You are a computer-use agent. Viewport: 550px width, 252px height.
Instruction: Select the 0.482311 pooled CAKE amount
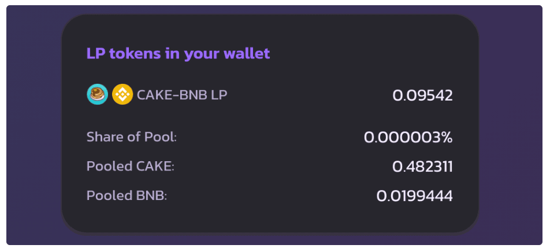[422, 167]
